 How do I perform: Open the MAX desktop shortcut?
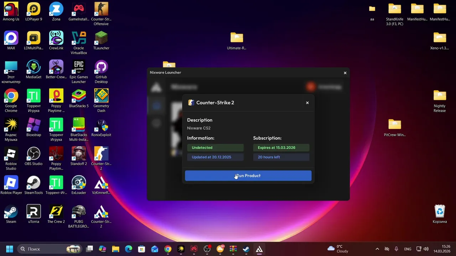[x=11, y=41]
